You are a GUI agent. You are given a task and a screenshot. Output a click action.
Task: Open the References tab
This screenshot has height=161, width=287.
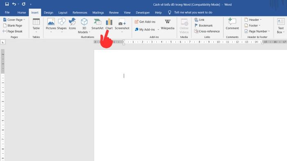(x=80, y=12)
